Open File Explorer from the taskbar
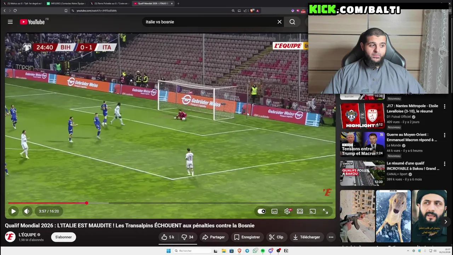 point(224,251)
